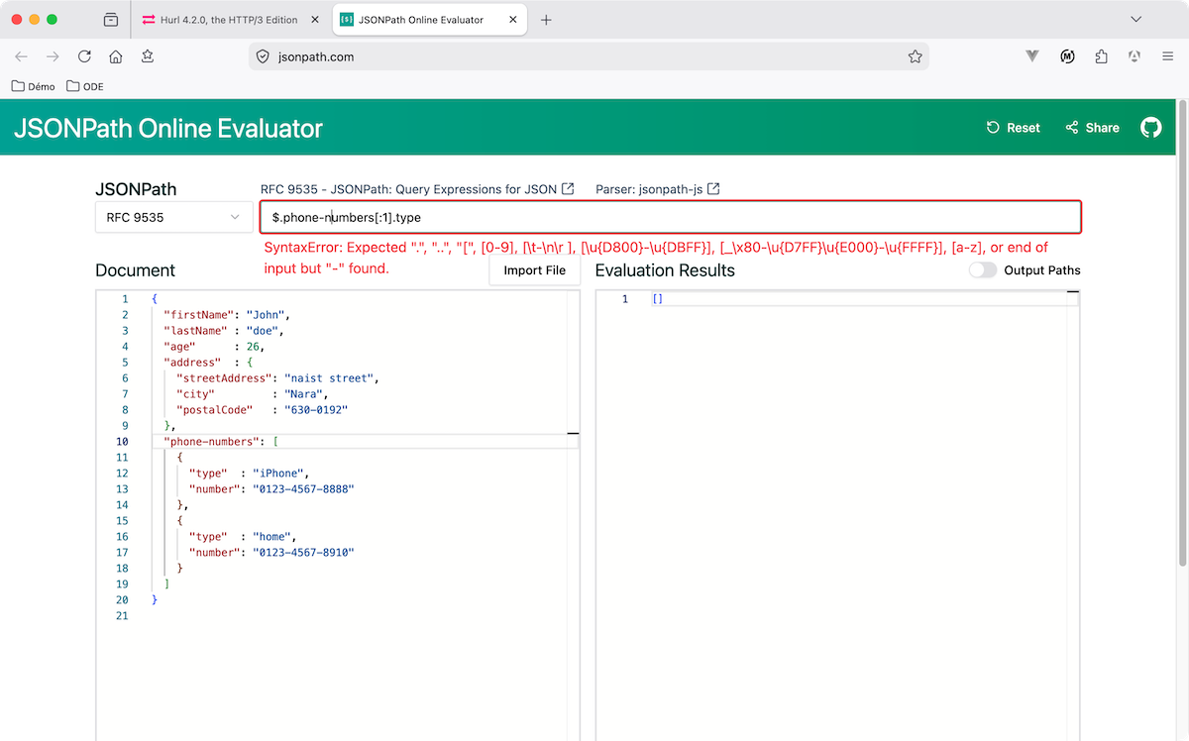Open the RFC 9535 parser mode dropdown

[x=173, y=217]
